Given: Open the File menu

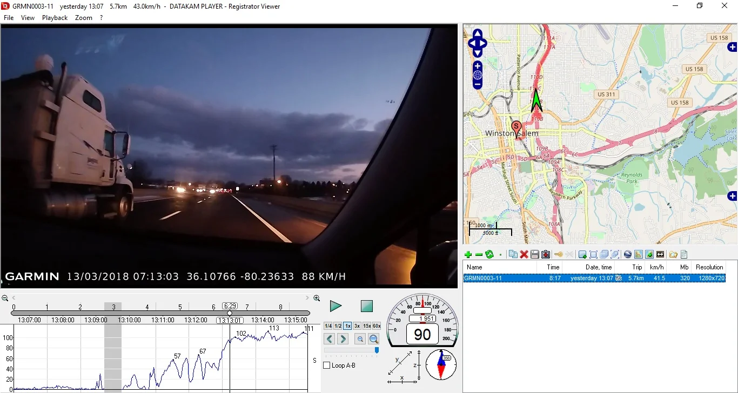Looking at the screenshot, I should pos(9,18).
